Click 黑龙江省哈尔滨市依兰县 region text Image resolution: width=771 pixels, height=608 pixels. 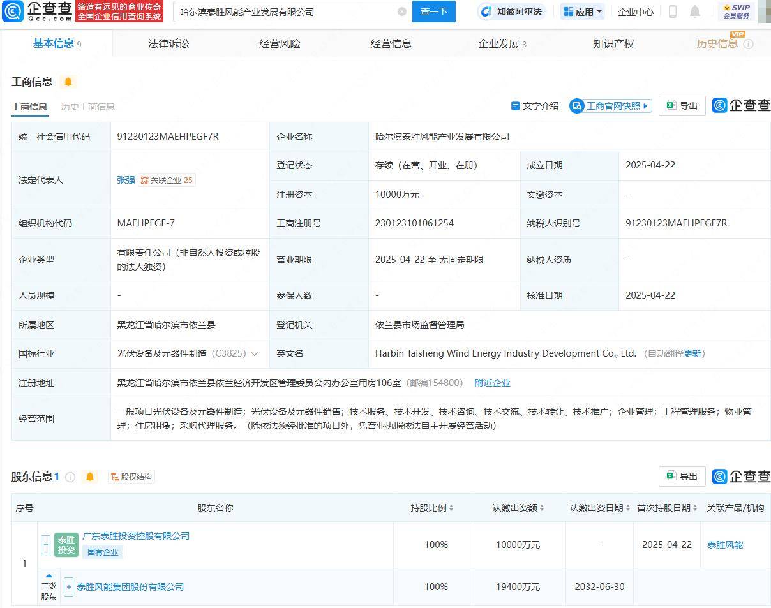click(x=166, y=325)
